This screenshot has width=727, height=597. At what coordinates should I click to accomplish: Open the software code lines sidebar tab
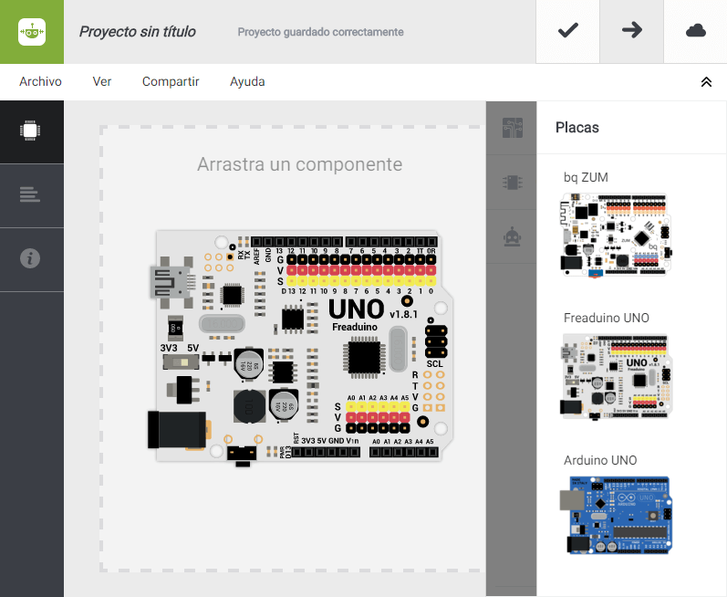[32, 195]
